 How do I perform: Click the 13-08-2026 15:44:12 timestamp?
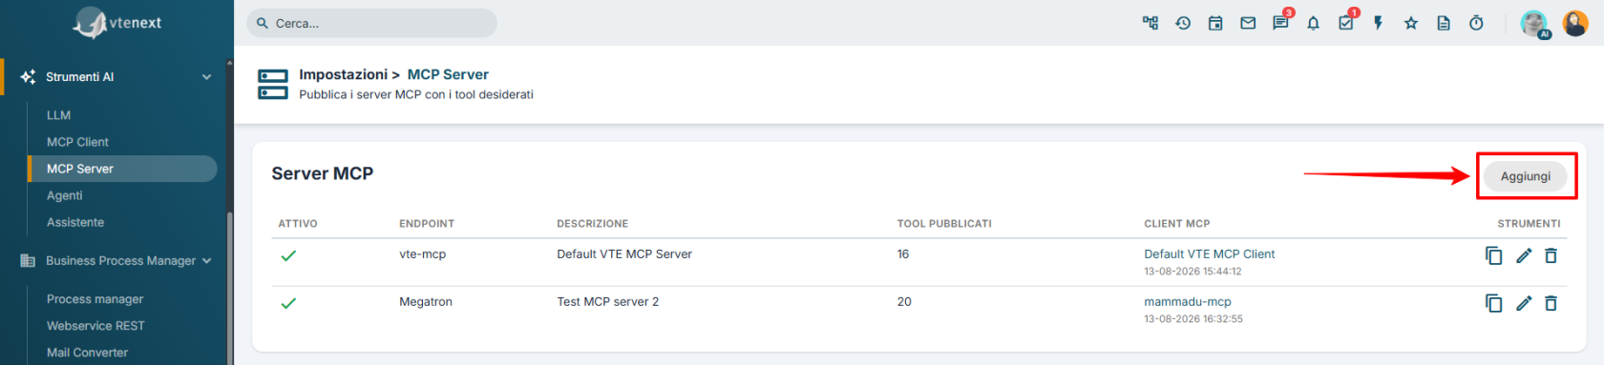point(1192,272)
